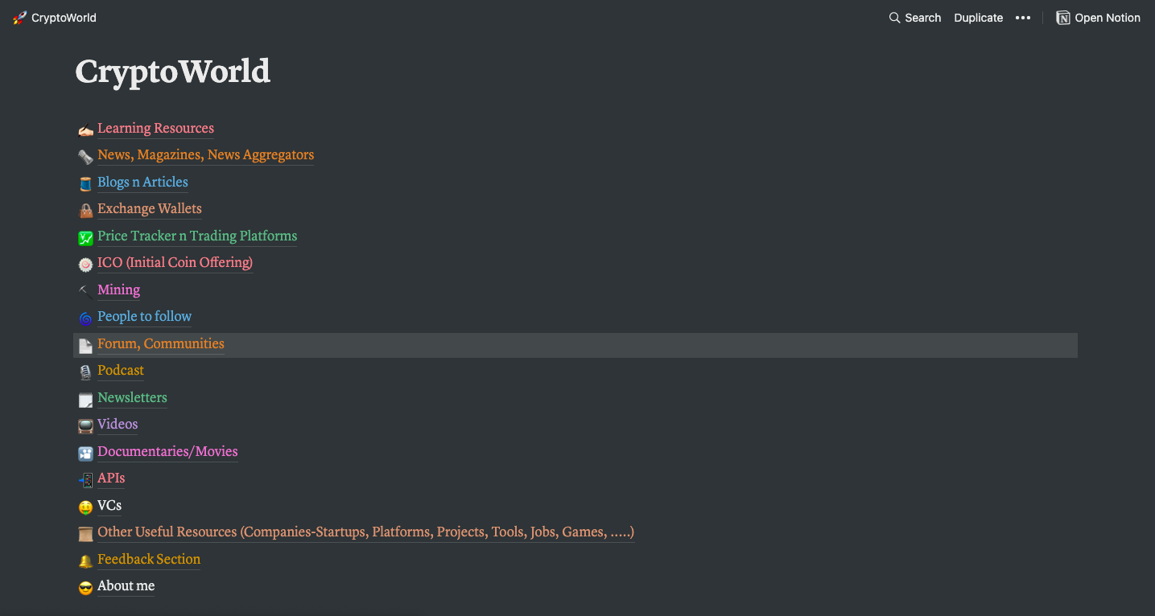Screen dimensions: 1155x616
Task: Click the CryptoWorld page title heading
Action: pos(173,72)
